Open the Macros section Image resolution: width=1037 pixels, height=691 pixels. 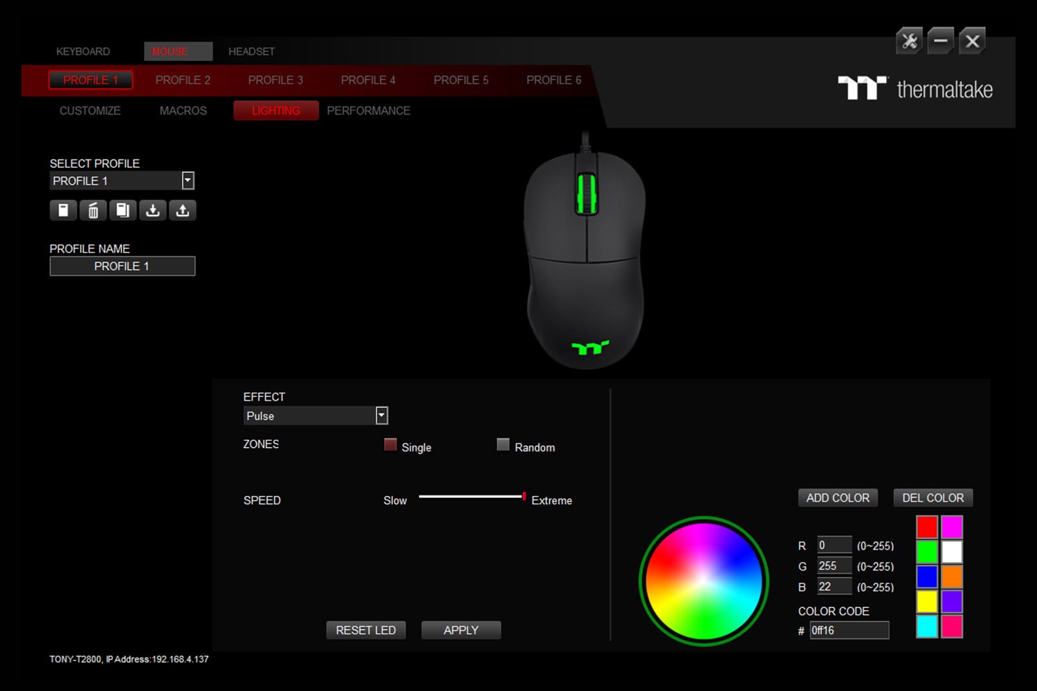click(183, 111)
